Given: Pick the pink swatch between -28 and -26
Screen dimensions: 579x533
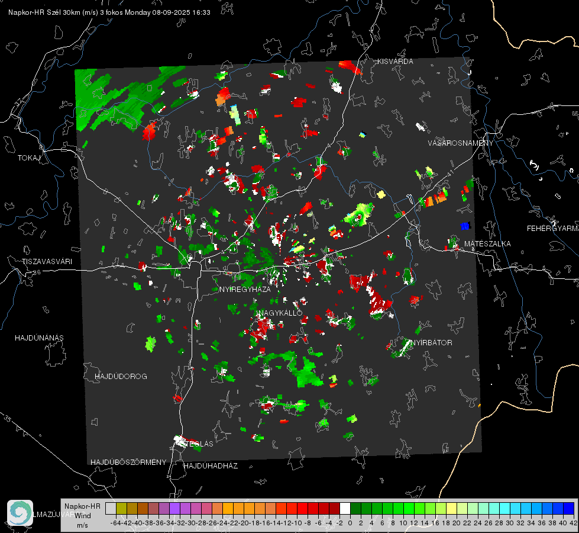Looking at the screenshot, I should click(206, 508).
